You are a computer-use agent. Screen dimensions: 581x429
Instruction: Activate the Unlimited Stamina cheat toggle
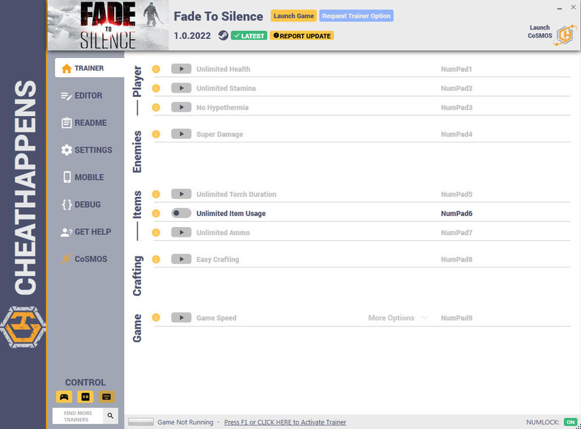point(181,88)
